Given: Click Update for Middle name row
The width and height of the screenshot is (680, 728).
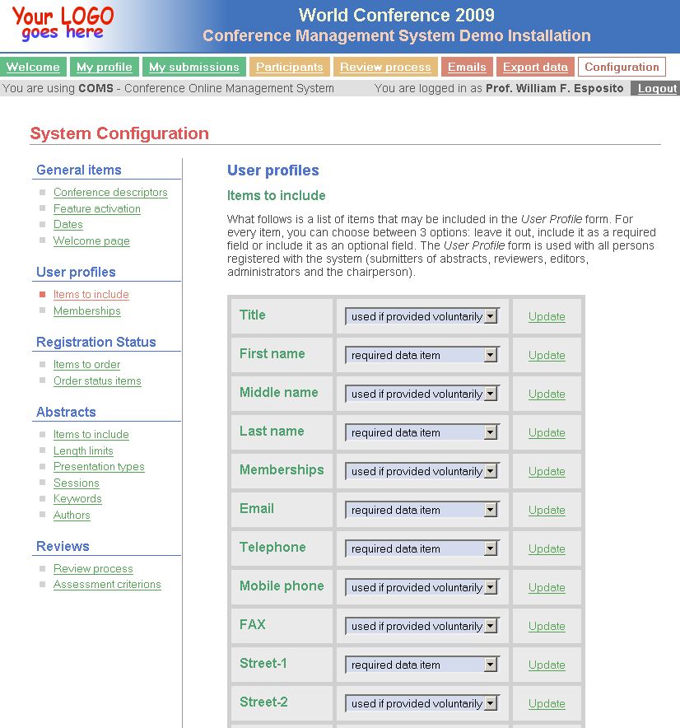Looking at the screenshot, I should click(547, 394).
